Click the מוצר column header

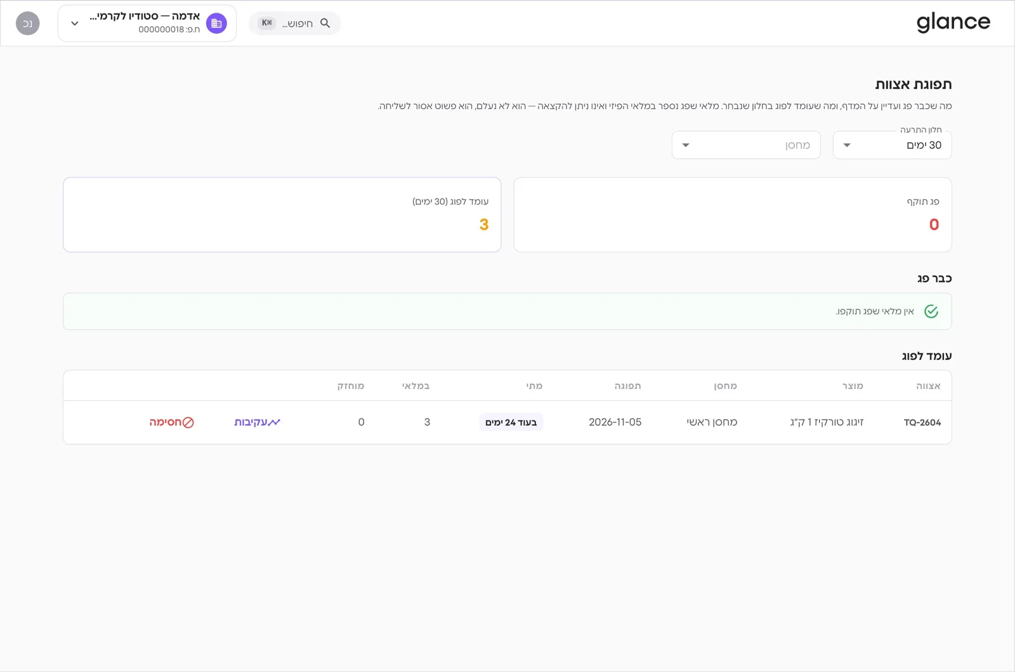click(853, 386)
